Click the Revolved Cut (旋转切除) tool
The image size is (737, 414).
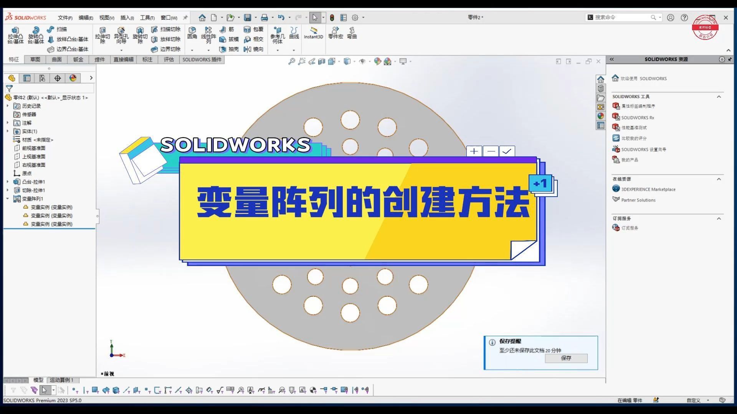tap(140, 35)
